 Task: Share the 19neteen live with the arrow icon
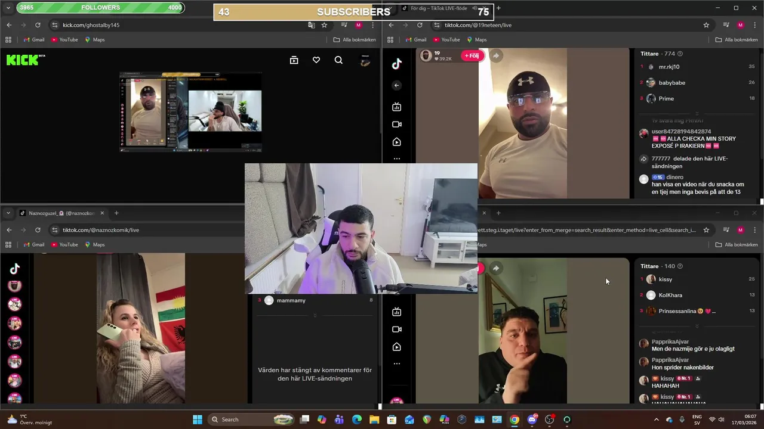(495, 55)
